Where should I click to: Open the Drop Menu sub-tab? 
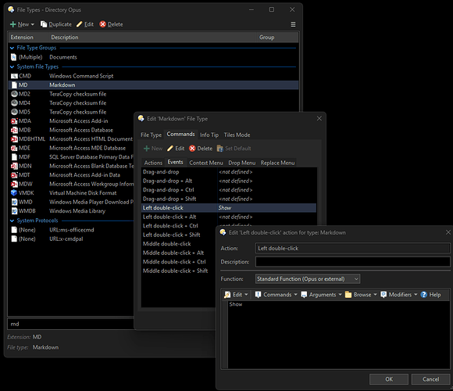(242, 163)
